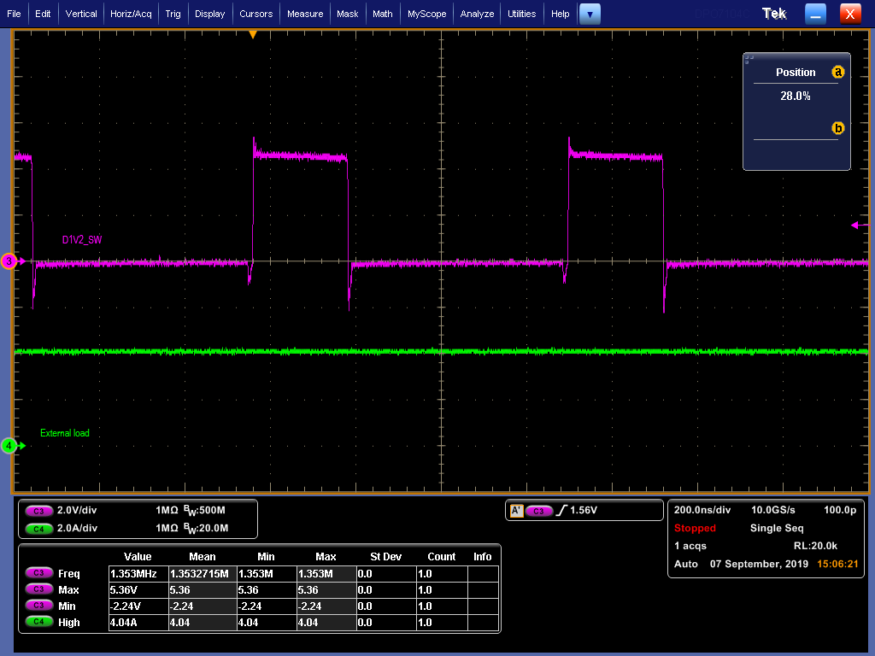Select the Position 28.0% value field
Viewport: 875px width, 656px height.
point(795,97)
